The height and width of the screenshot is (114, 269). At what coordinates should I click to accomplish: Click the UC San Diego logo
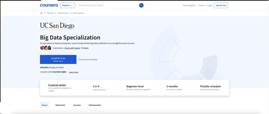coord(57,26)
